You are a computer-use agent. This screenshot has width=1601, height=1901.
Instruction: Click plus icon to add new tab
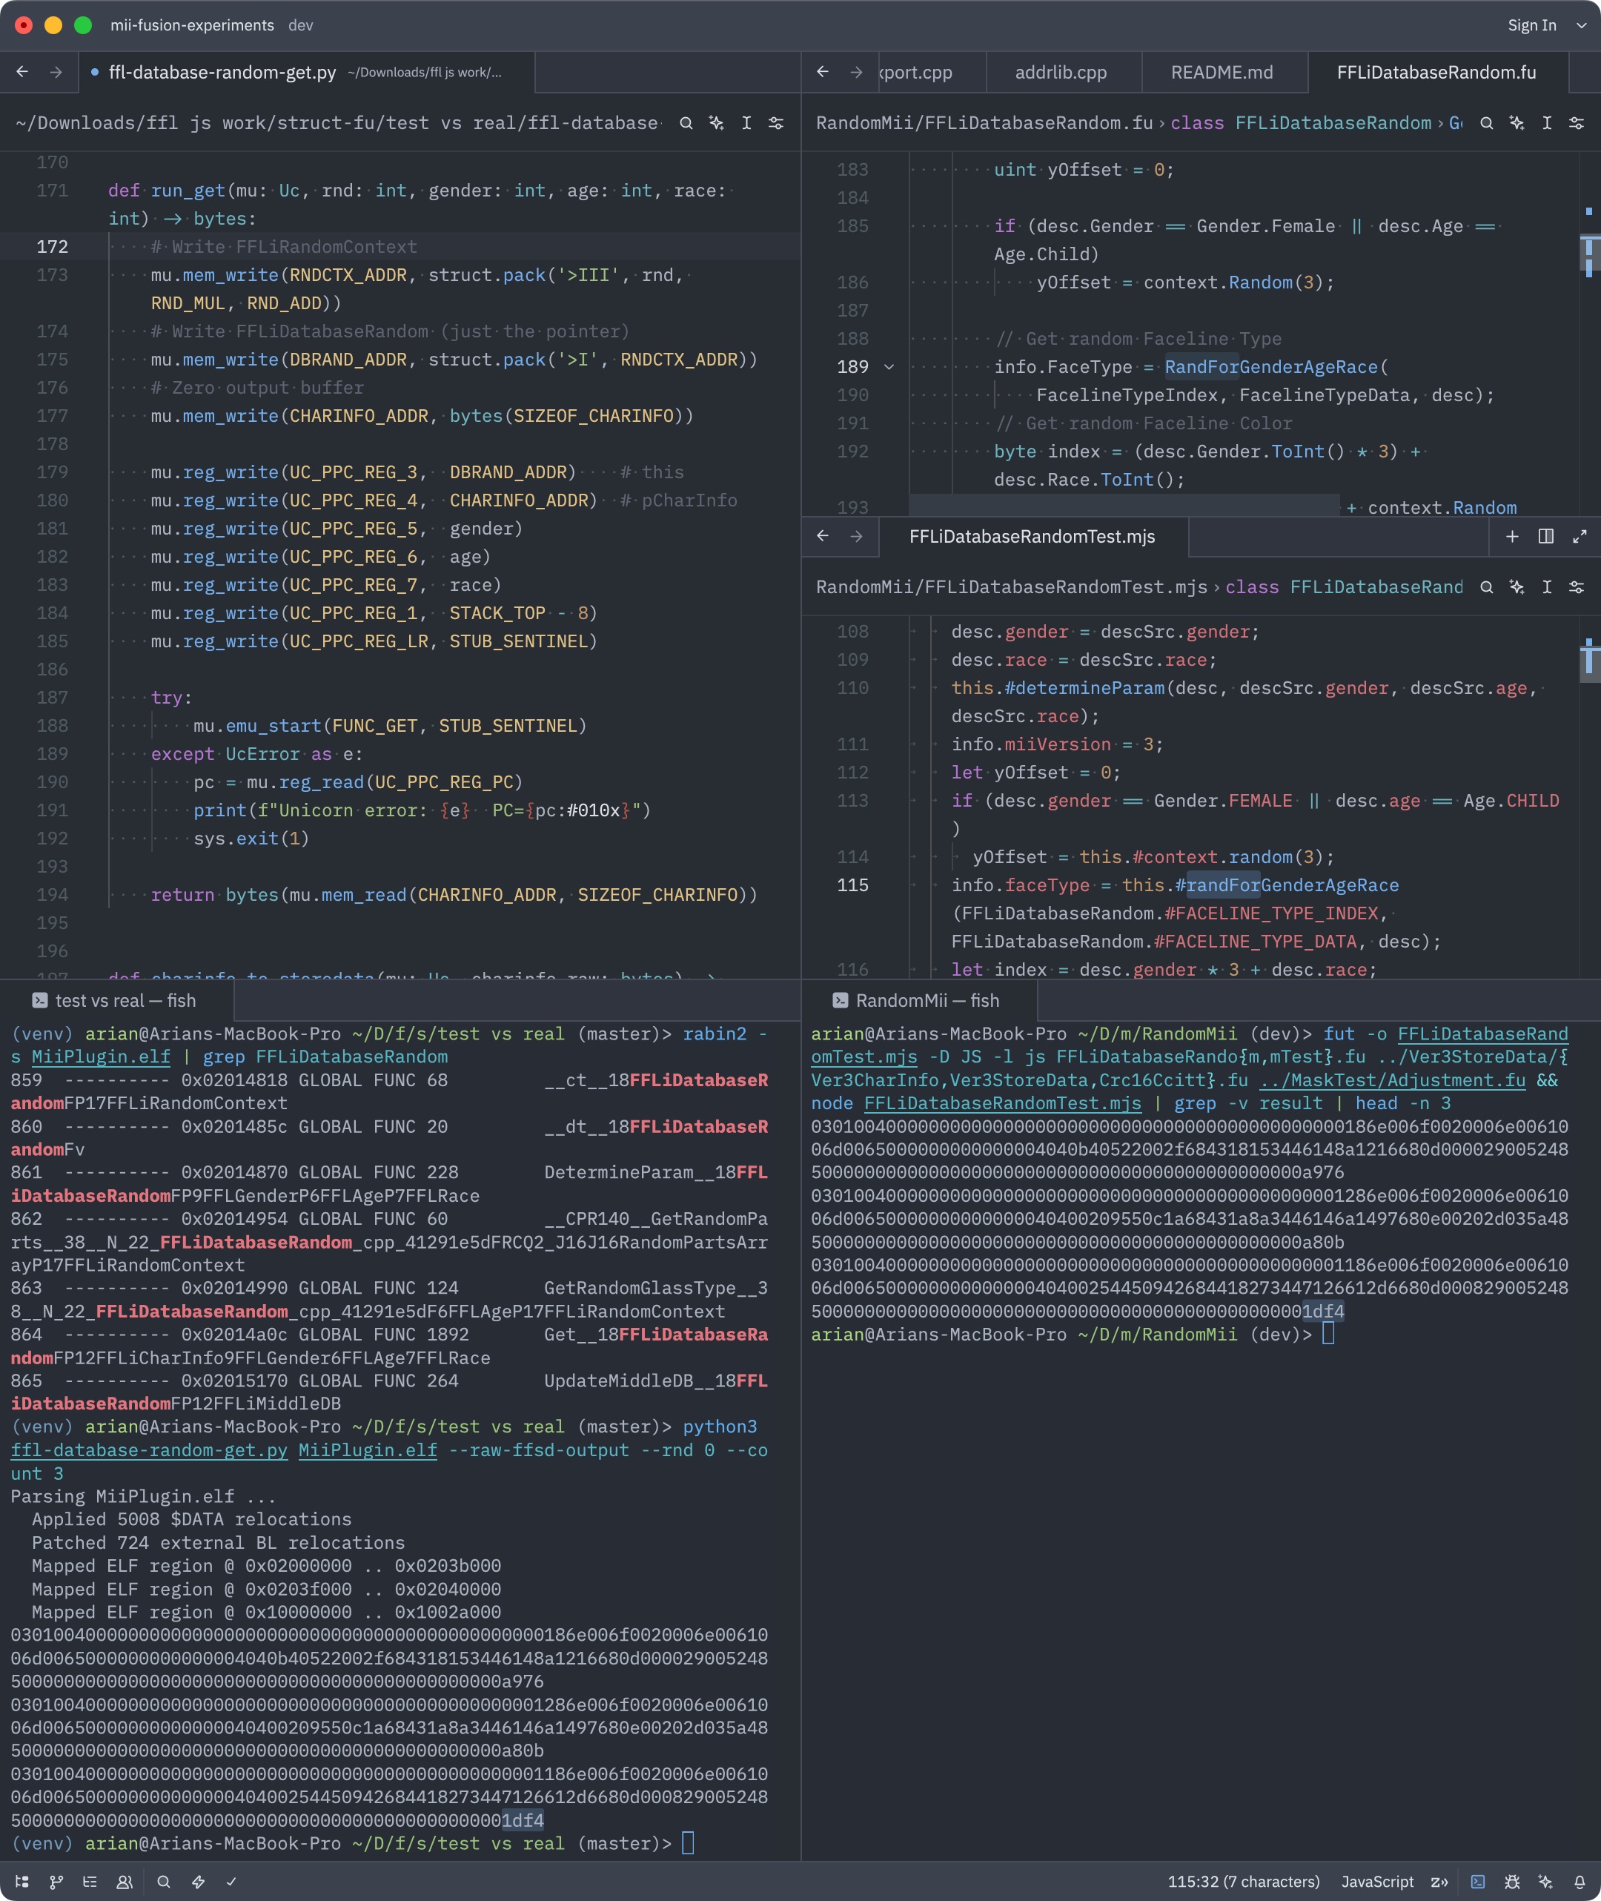coord(1512,537)
